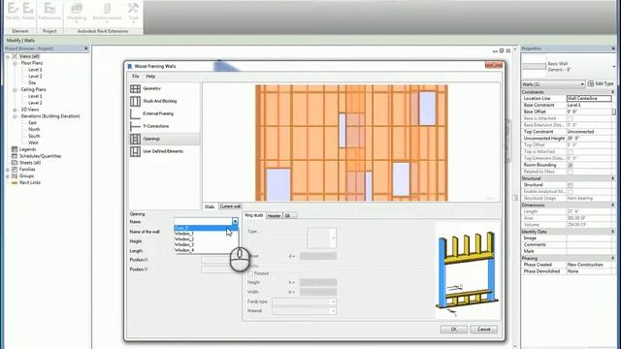Click the Delete ribbon tool
Viewport: 621px width, 349px height.
(x=28, y=11)
